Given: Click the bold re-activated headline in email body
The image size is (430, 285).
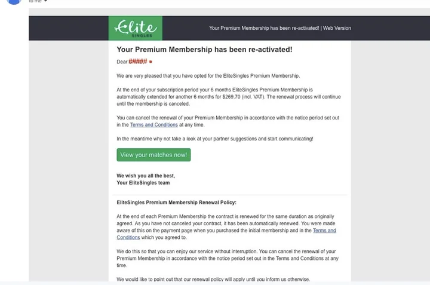Looking at the screenshot, I should point(204,49).
